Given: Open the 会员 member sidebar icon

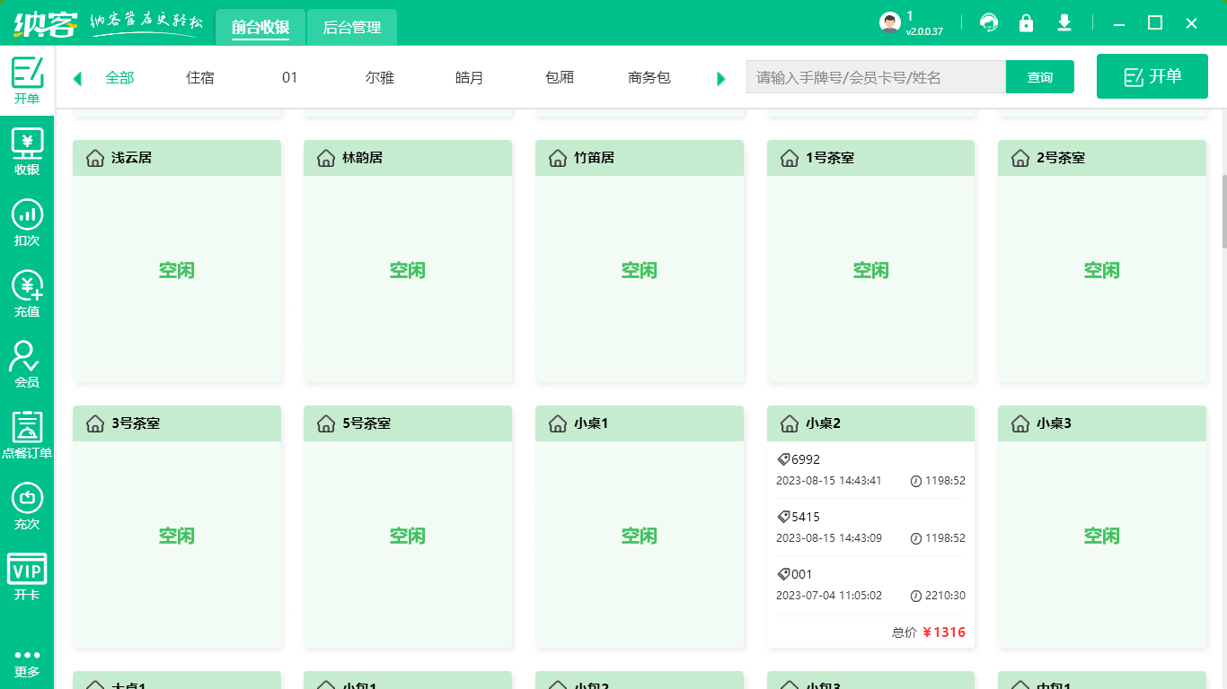Looking at the screenshot, I should tap(27, 364).
